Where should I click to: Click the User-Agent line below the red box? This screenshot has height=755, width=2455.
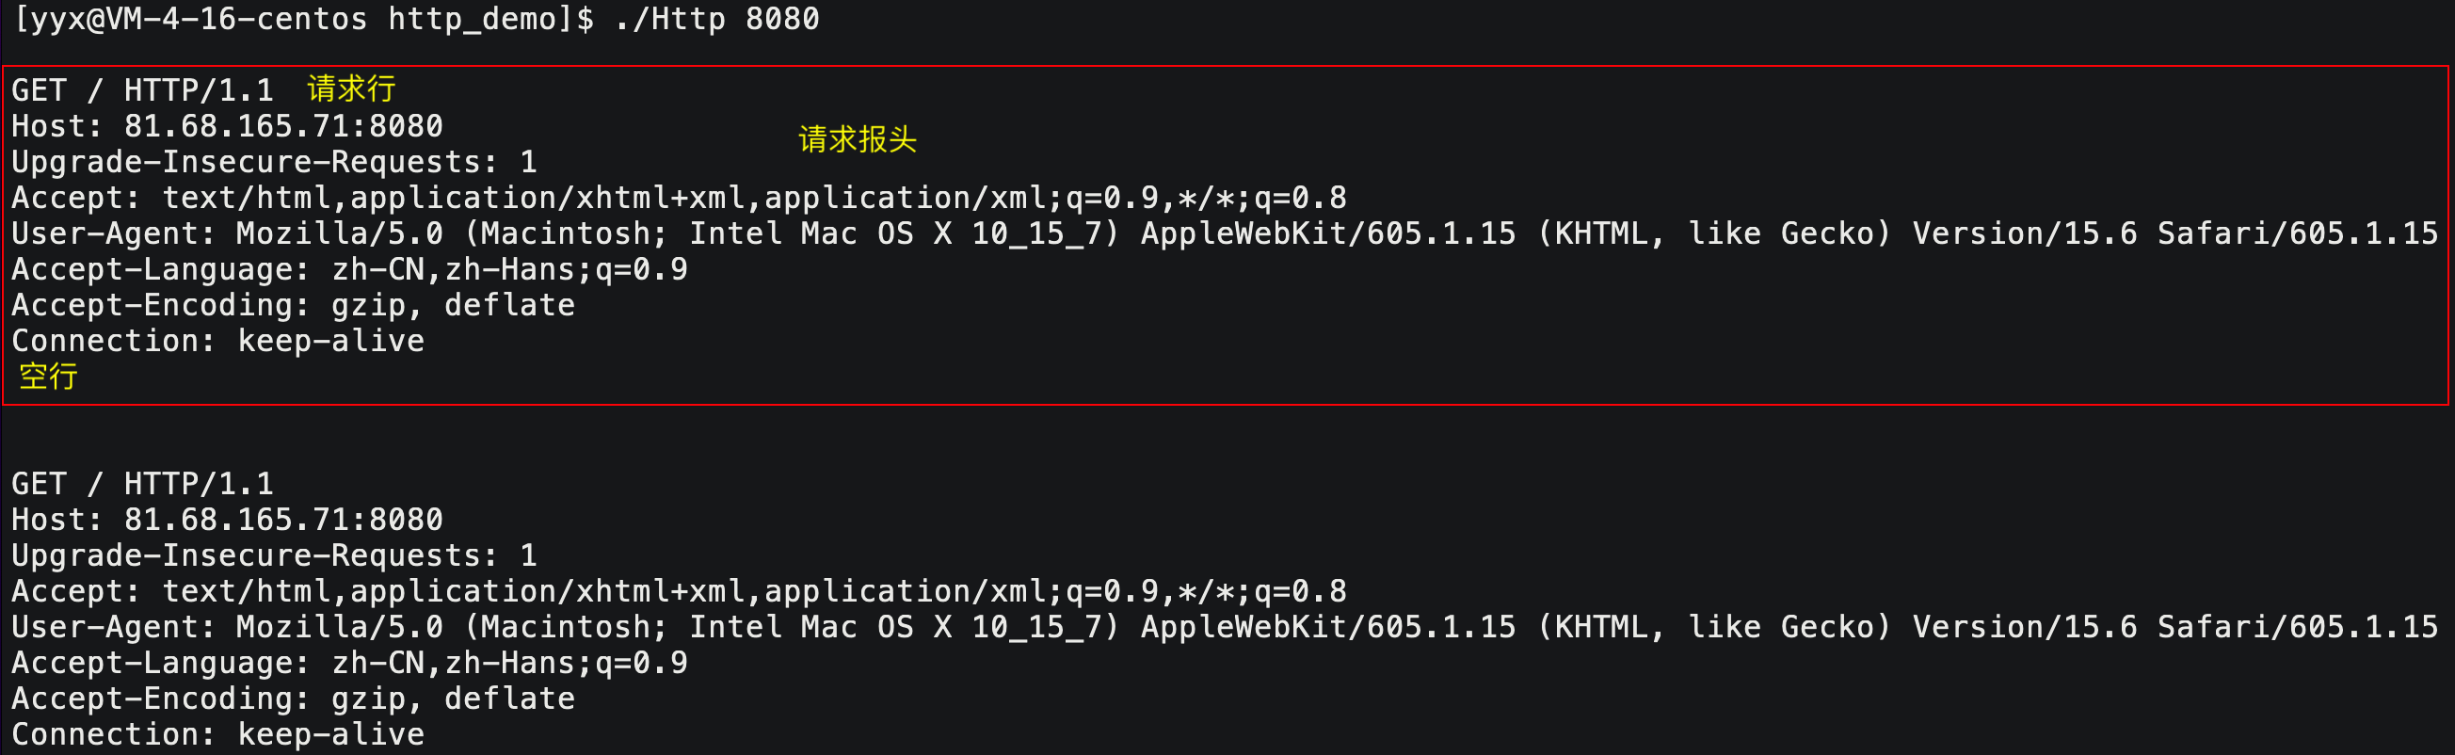tap(1224, 627)
